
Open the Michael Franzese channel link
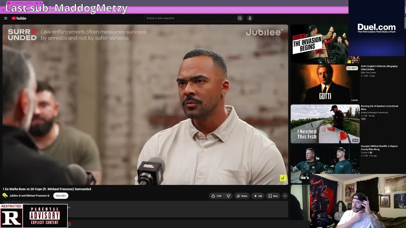pos(36,196)
